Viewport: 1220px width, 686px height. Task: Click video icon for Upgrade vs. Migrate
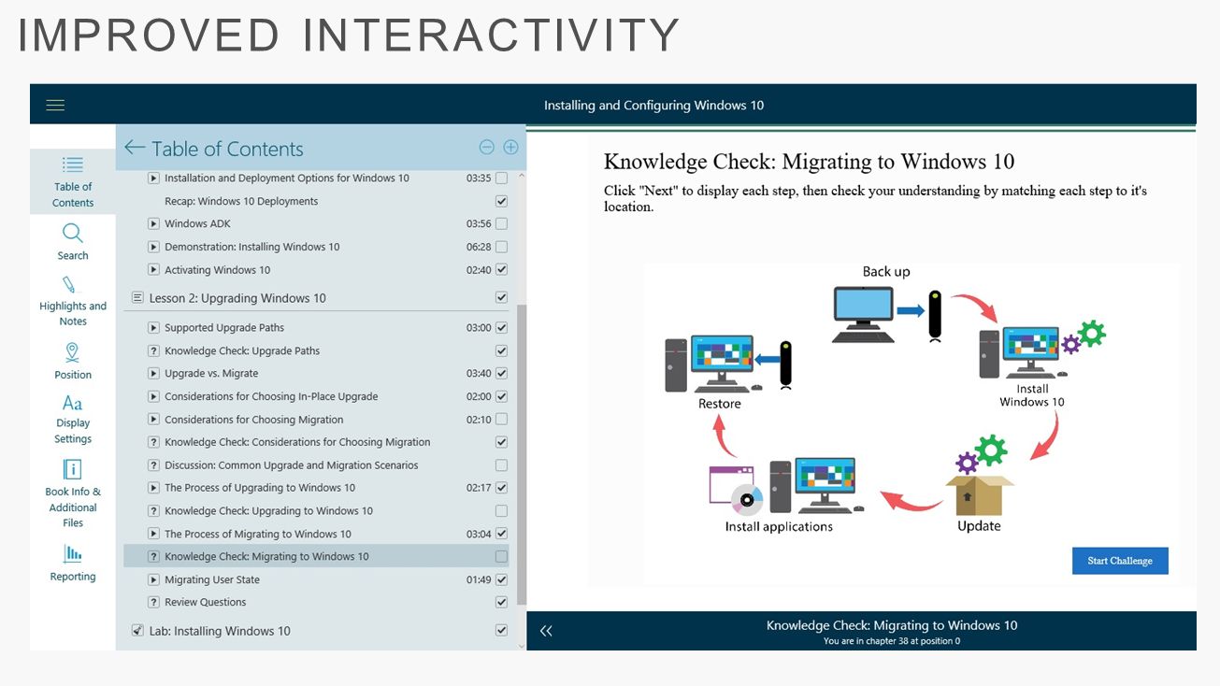(x=154, y=373)
